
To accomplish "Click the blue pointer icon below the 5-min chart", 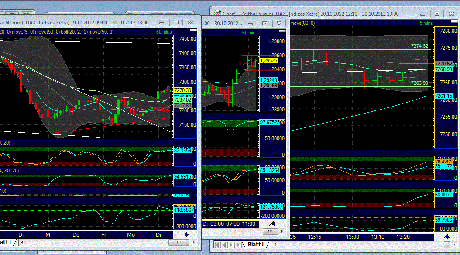I will pyautogui.click(x=446, y=237).
